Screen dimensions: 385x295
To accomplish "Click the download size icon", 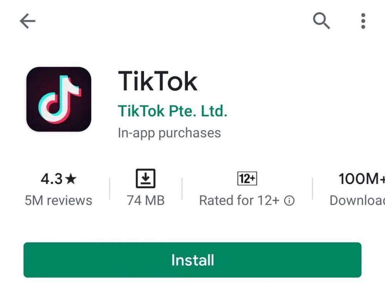I will 146,178.
